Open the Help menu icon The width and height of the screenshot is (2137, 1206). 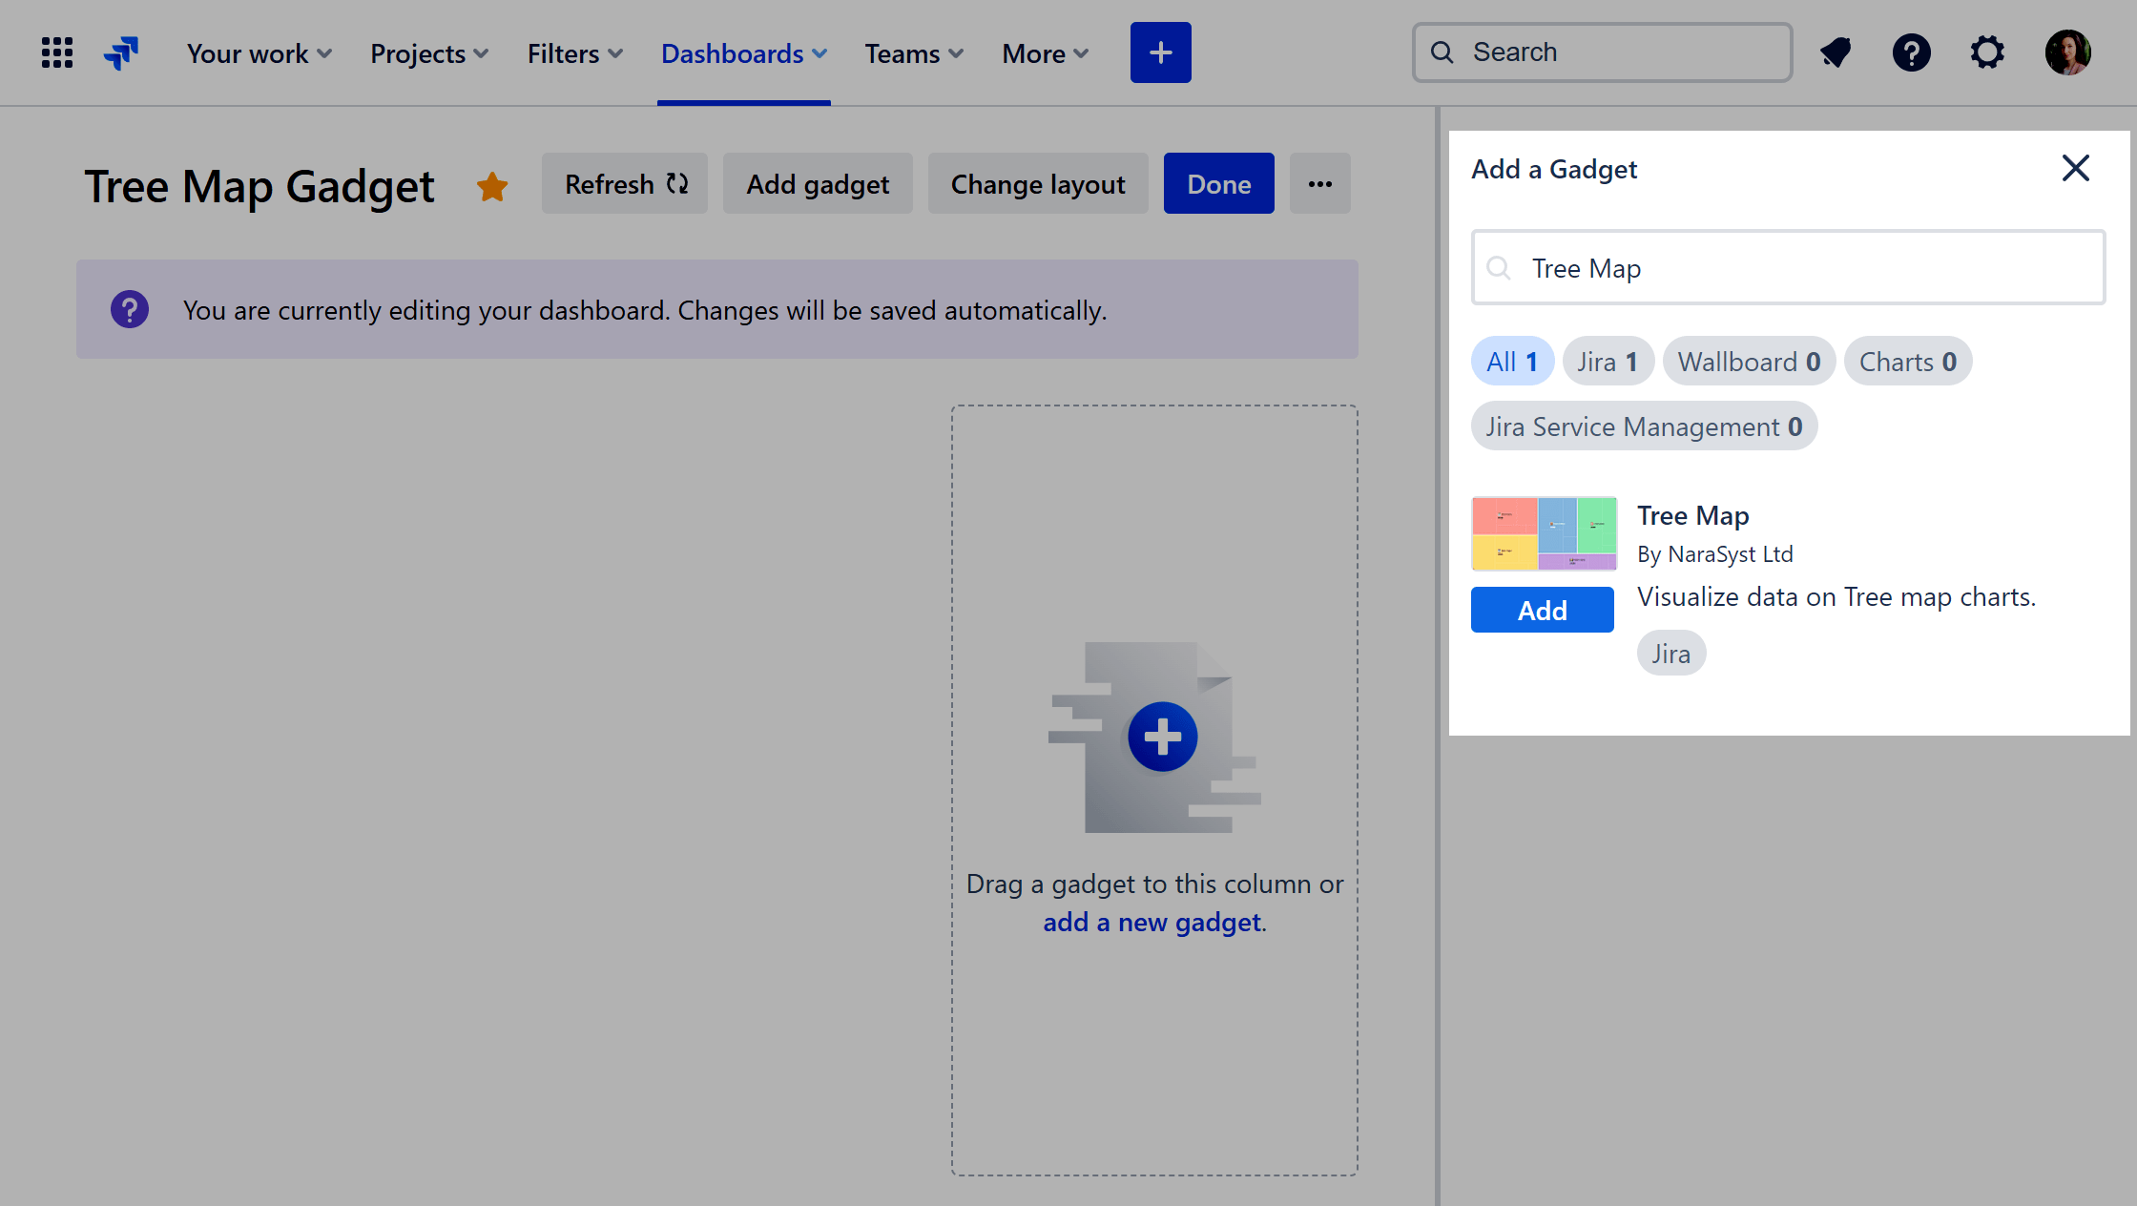pos(1911,52)
